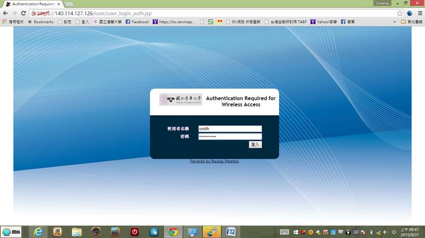The height and width of the screenshot is (238, 425).
Task: Click the Chrome icon in the taskbar
Action: (173, 232)
